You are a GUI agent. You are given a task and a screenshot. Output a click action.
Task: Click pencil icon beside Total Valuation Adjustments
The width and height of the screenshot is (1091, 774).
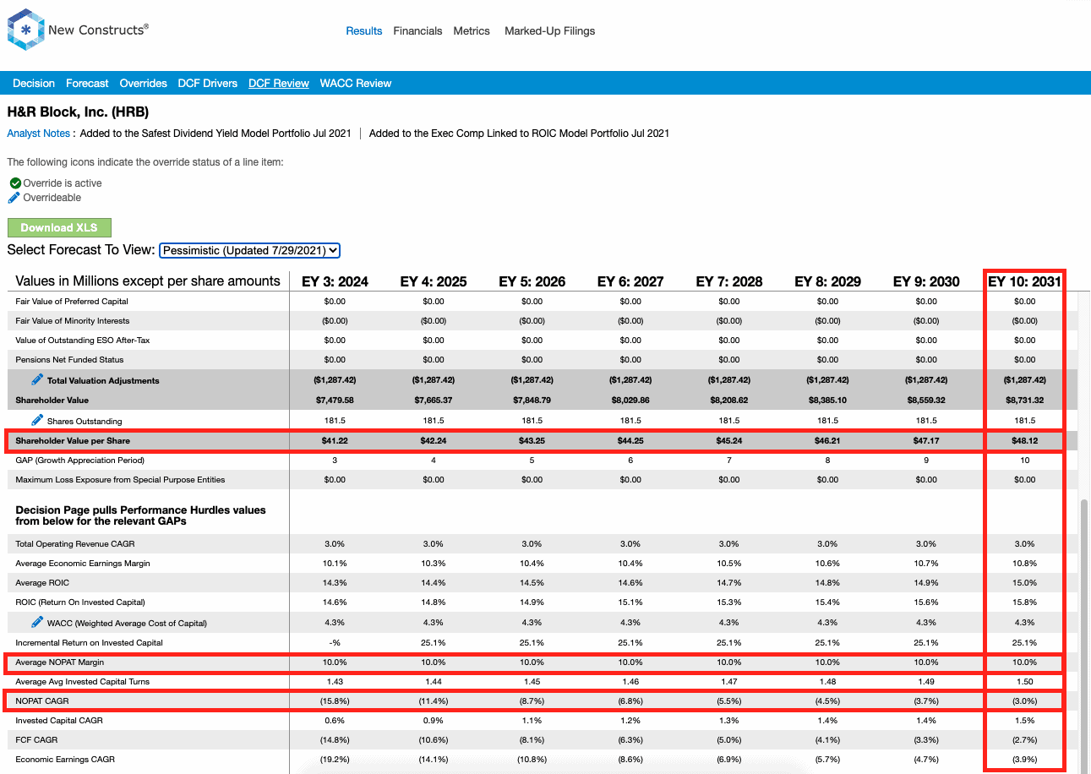37,379
